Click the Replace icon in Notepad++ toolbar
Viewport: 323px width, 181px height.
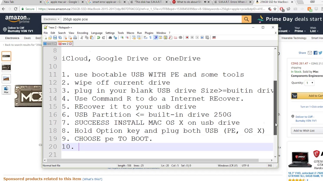115,37
